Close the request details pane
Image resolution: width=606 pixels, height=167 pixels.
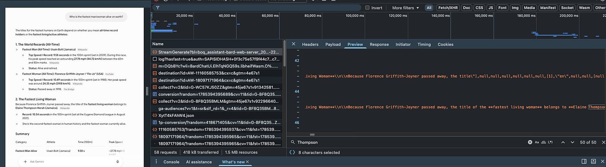pos(293,44)
